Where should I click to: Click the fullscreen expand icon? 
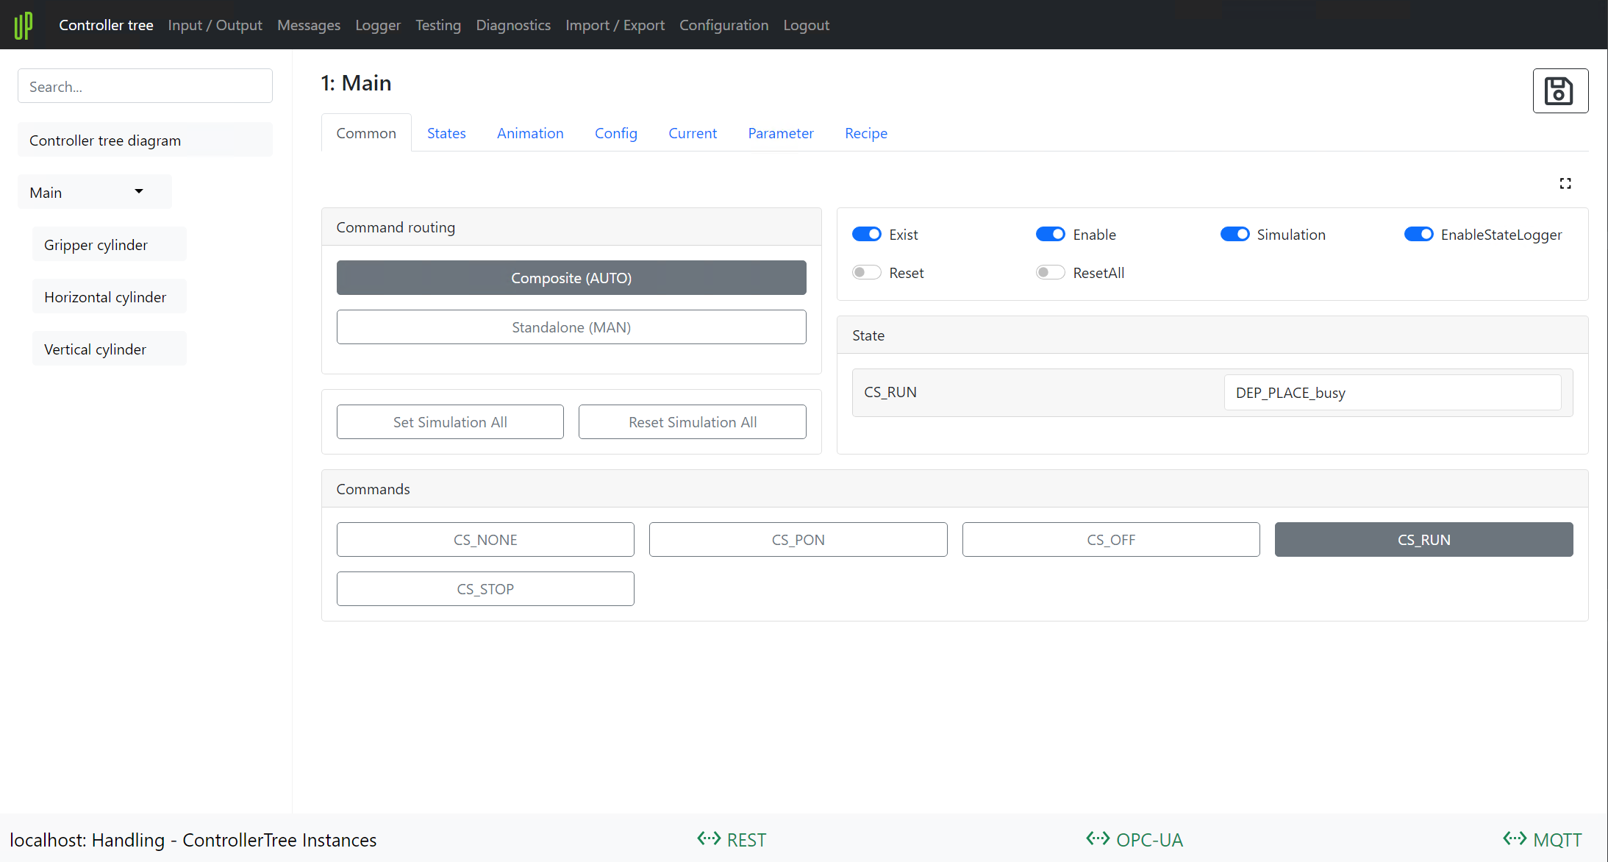tap(1565, 183)
